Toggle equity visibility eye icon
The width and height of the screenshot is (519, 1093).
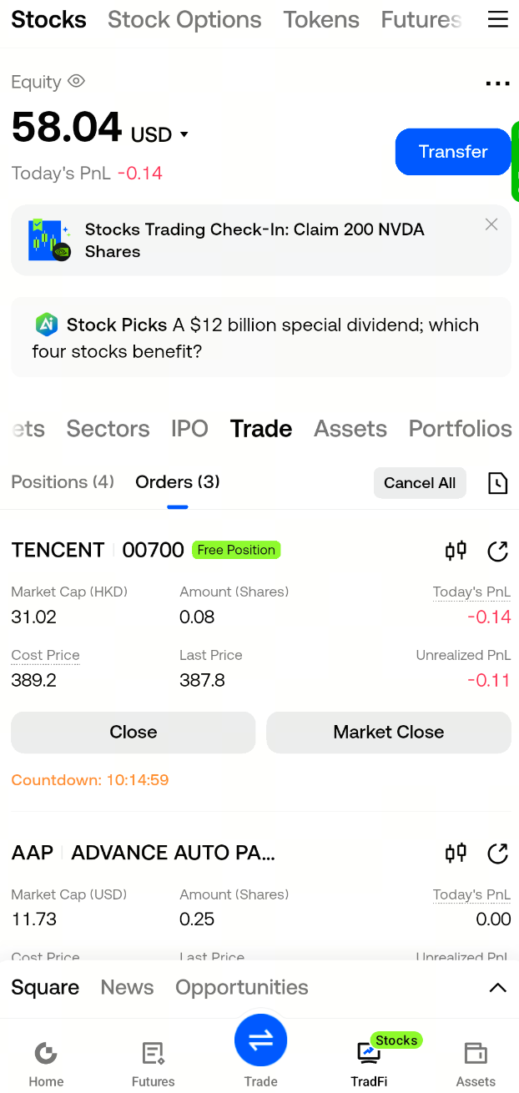(77, 81)
